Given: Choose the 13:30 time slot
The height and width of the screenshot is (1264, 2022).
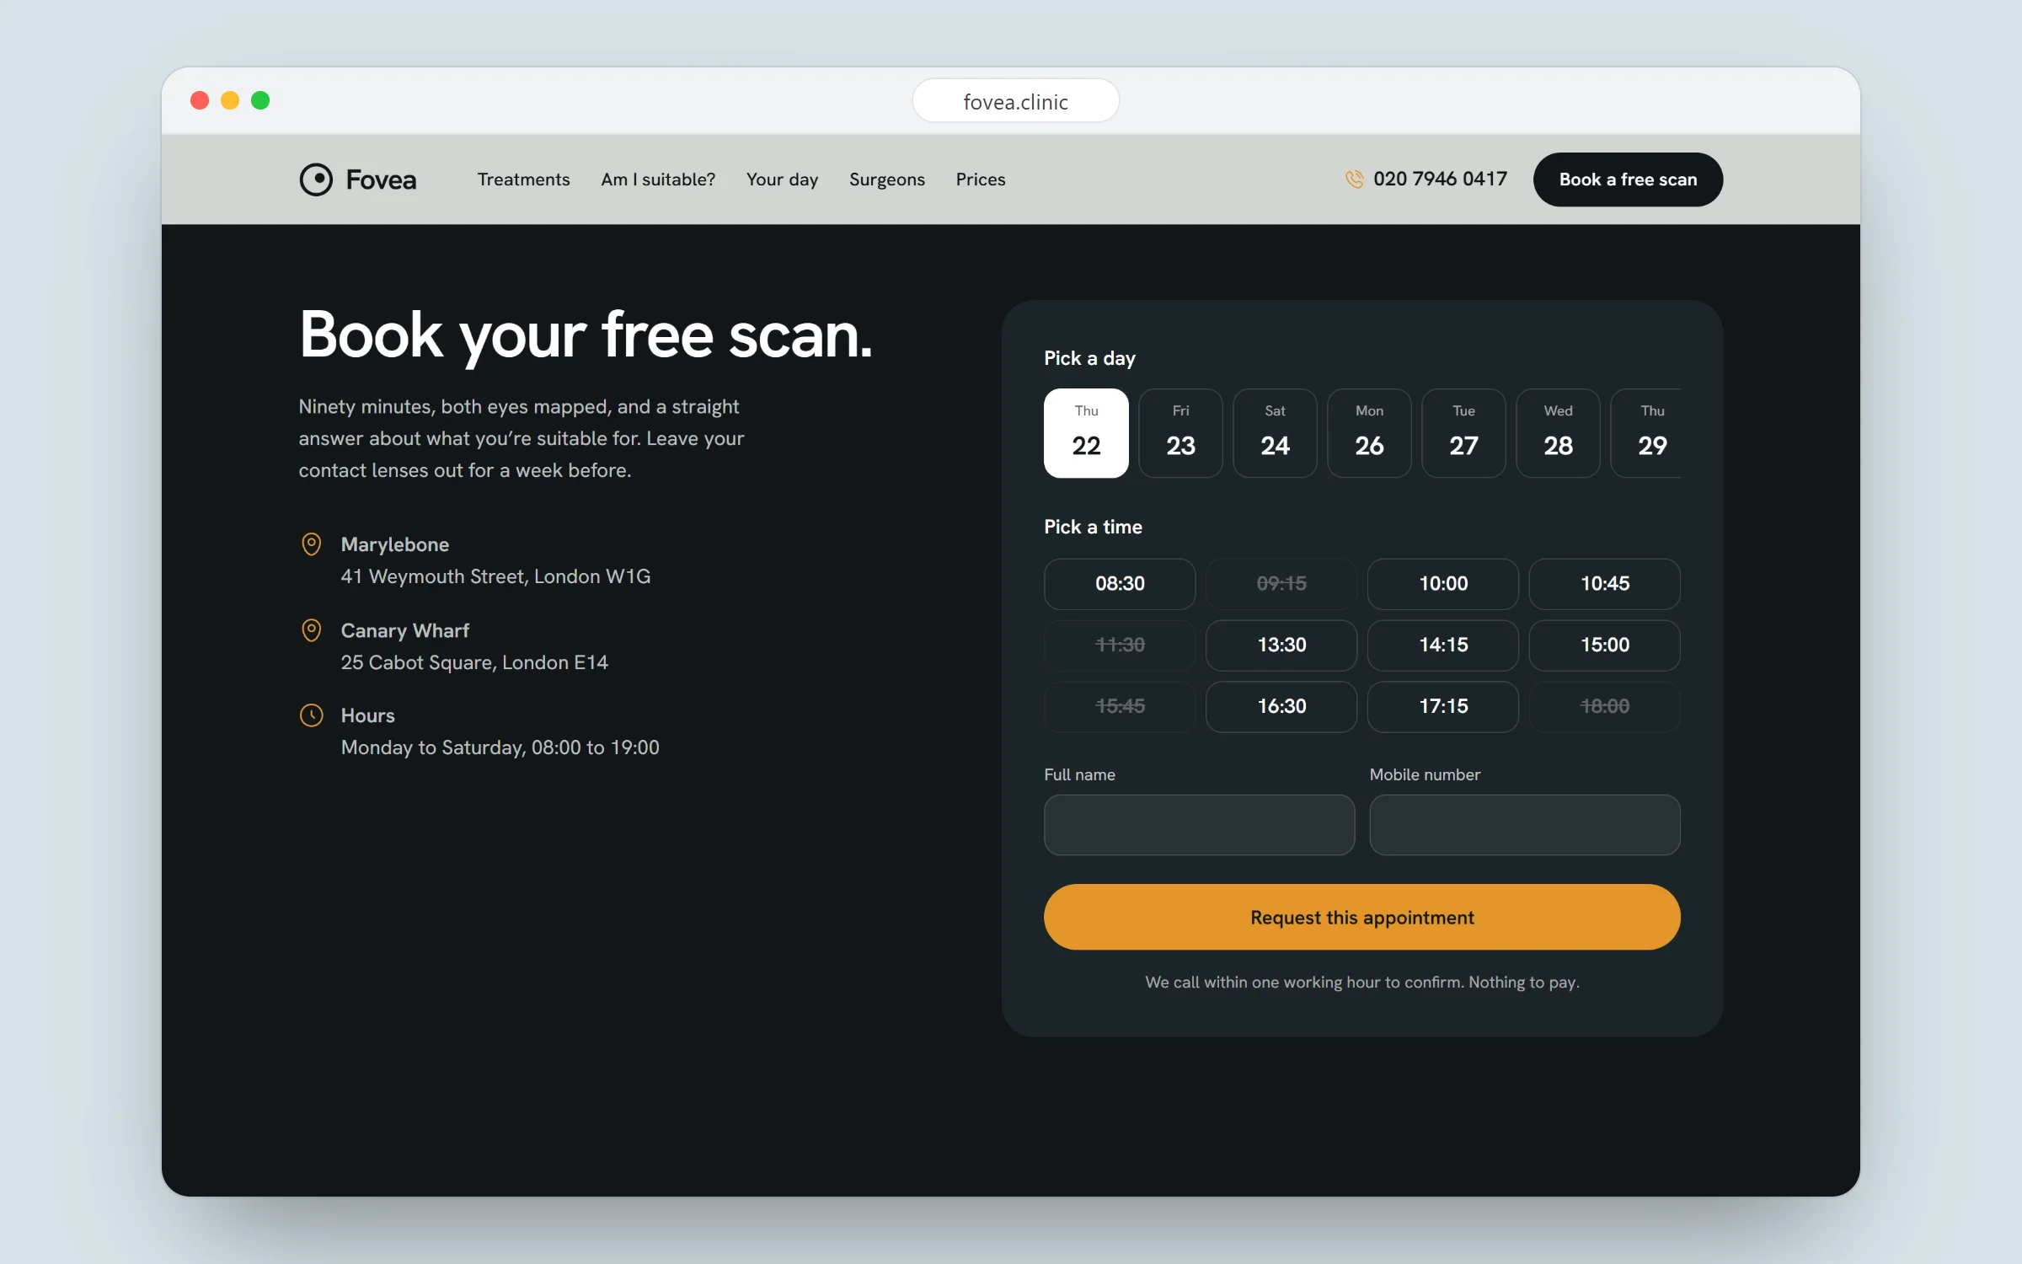Looking at the screenshot, I should pyautogui.click(x=1281, y=645).
